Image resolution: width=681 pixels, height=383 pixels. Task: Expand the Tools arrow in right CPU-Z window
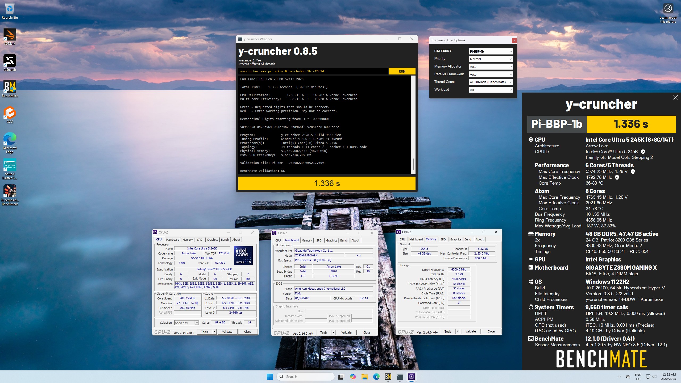[x=458, y=331]
